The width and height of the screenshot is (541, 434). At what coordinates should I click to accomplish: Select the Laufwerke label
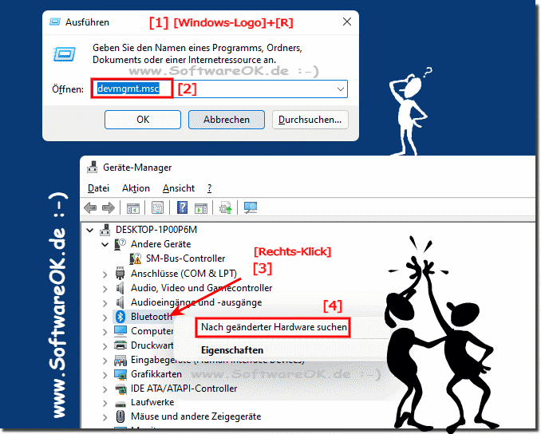[x=152, y=402]
